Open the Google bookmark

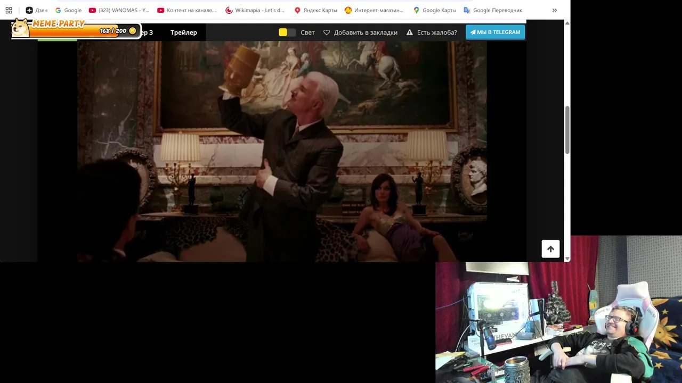[x=68, y=10]
